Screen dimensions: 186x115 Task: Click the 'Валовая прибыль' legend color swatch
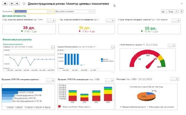tap(102, 61)
